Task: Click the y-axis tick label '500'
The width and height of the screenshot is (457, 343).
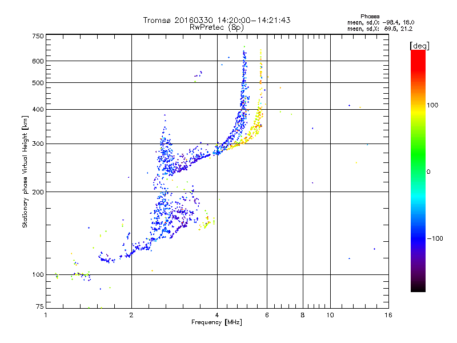Action: click(38, 83)
